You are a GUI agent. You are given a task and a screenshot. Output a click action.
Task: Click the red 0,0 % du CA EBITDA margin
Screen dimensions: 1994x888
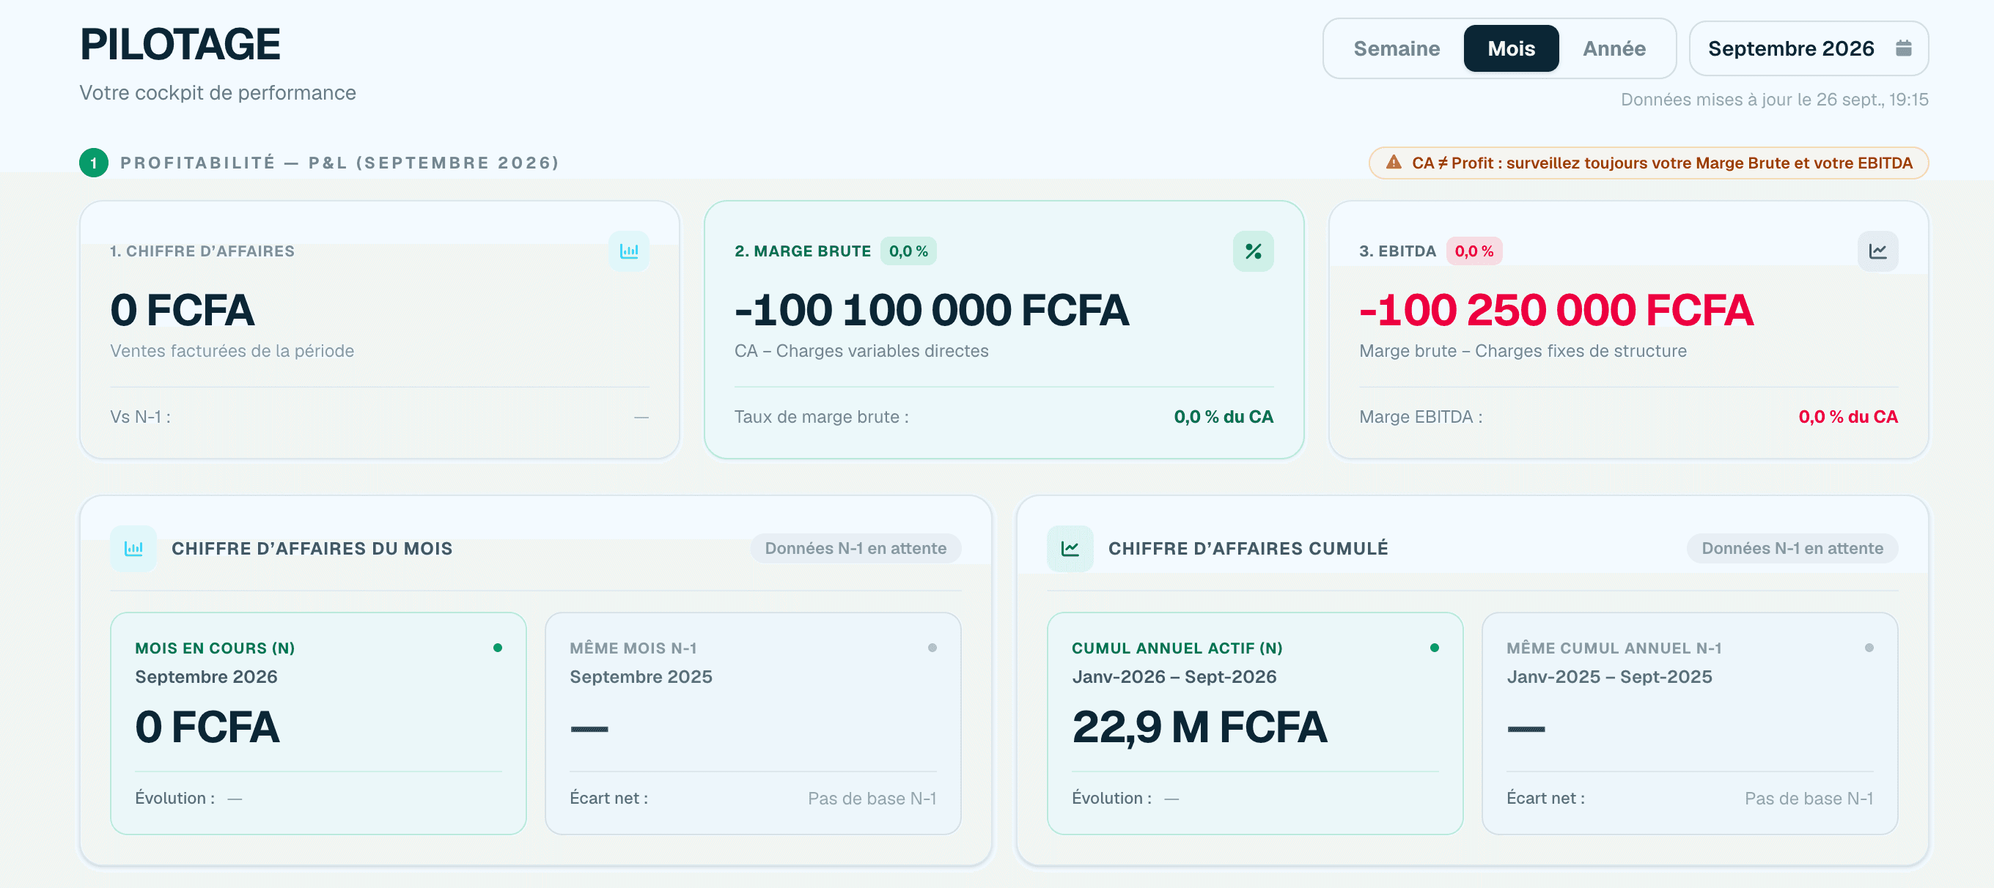(1847, 417)
